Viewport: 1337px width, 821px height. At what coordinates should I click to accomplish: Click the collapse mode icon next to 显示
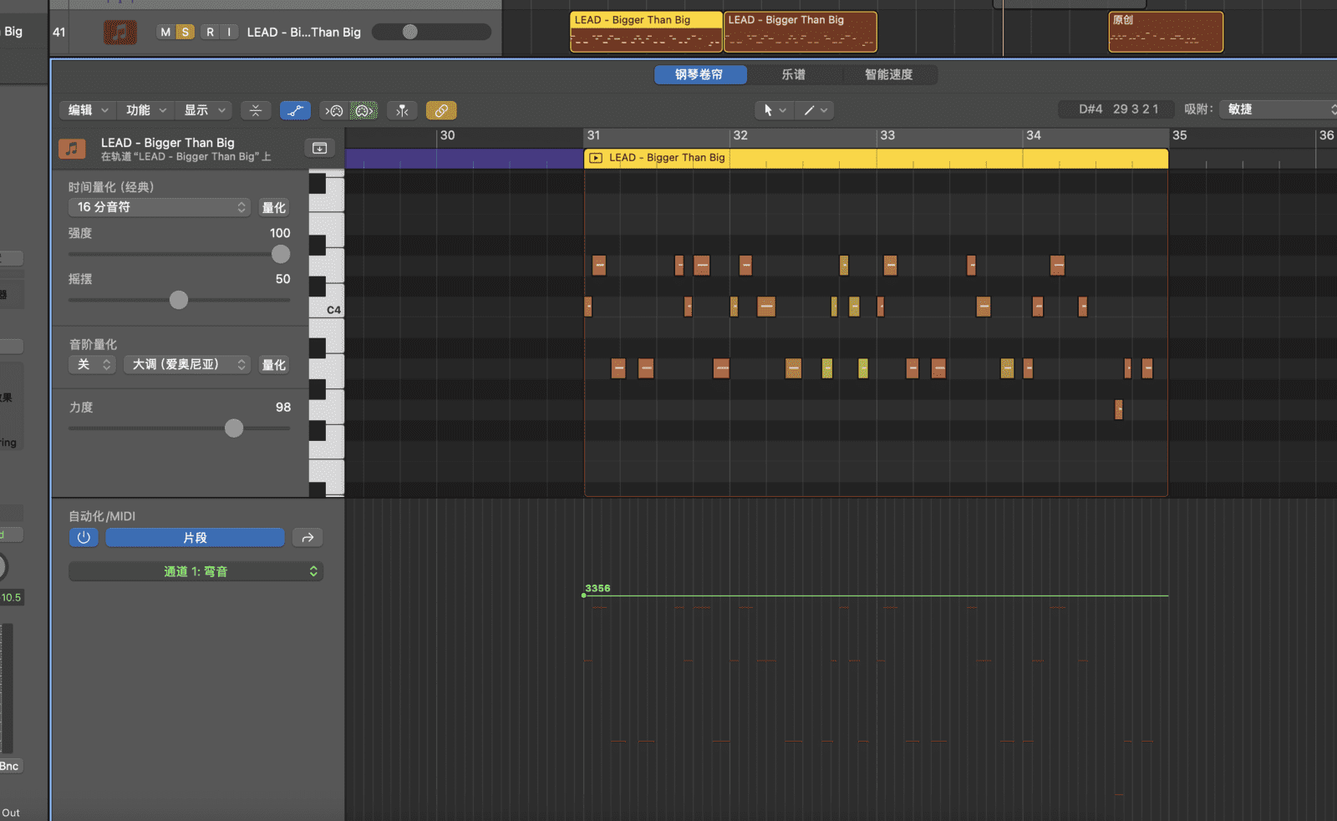[256, 110]
